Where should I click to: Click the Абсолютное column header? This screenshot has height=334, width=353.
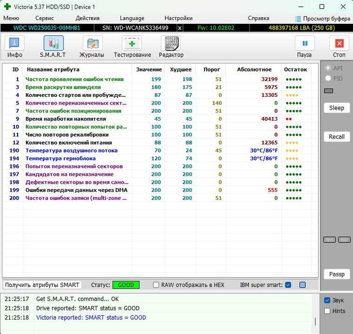click(x=254, y=70)
